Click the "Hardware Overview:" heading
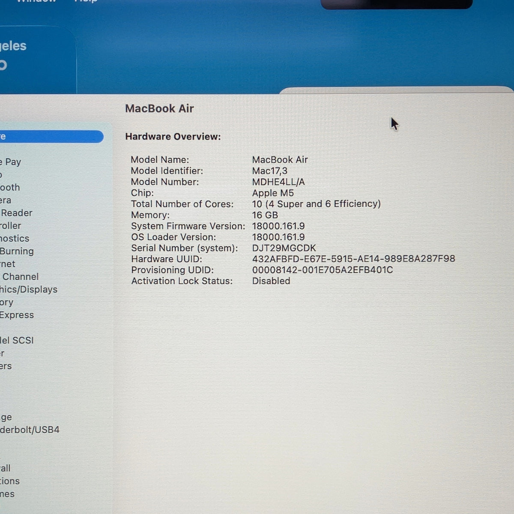The height and width of the screenshot is (514, 514). click(173, 137)
